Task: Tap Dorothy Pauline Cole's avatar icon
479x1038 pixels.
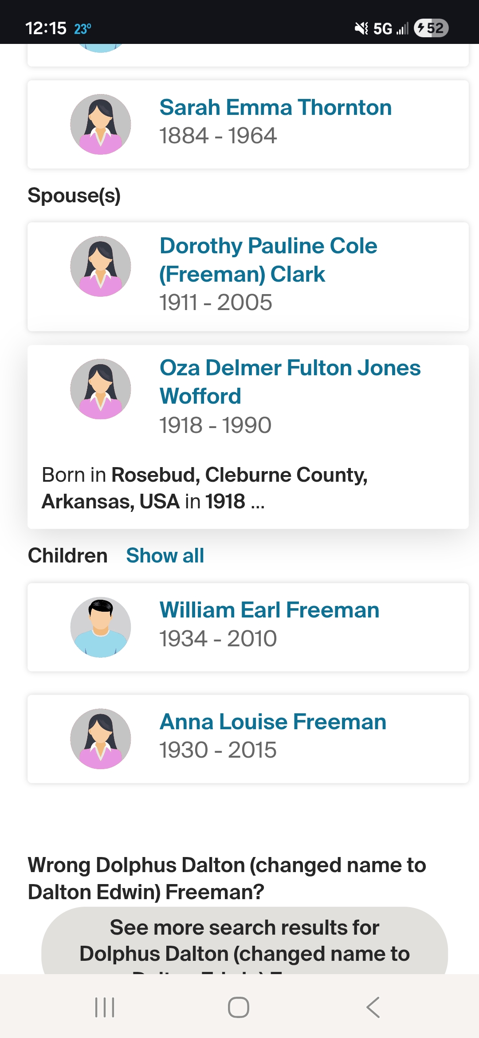Action: coord(101,266)
